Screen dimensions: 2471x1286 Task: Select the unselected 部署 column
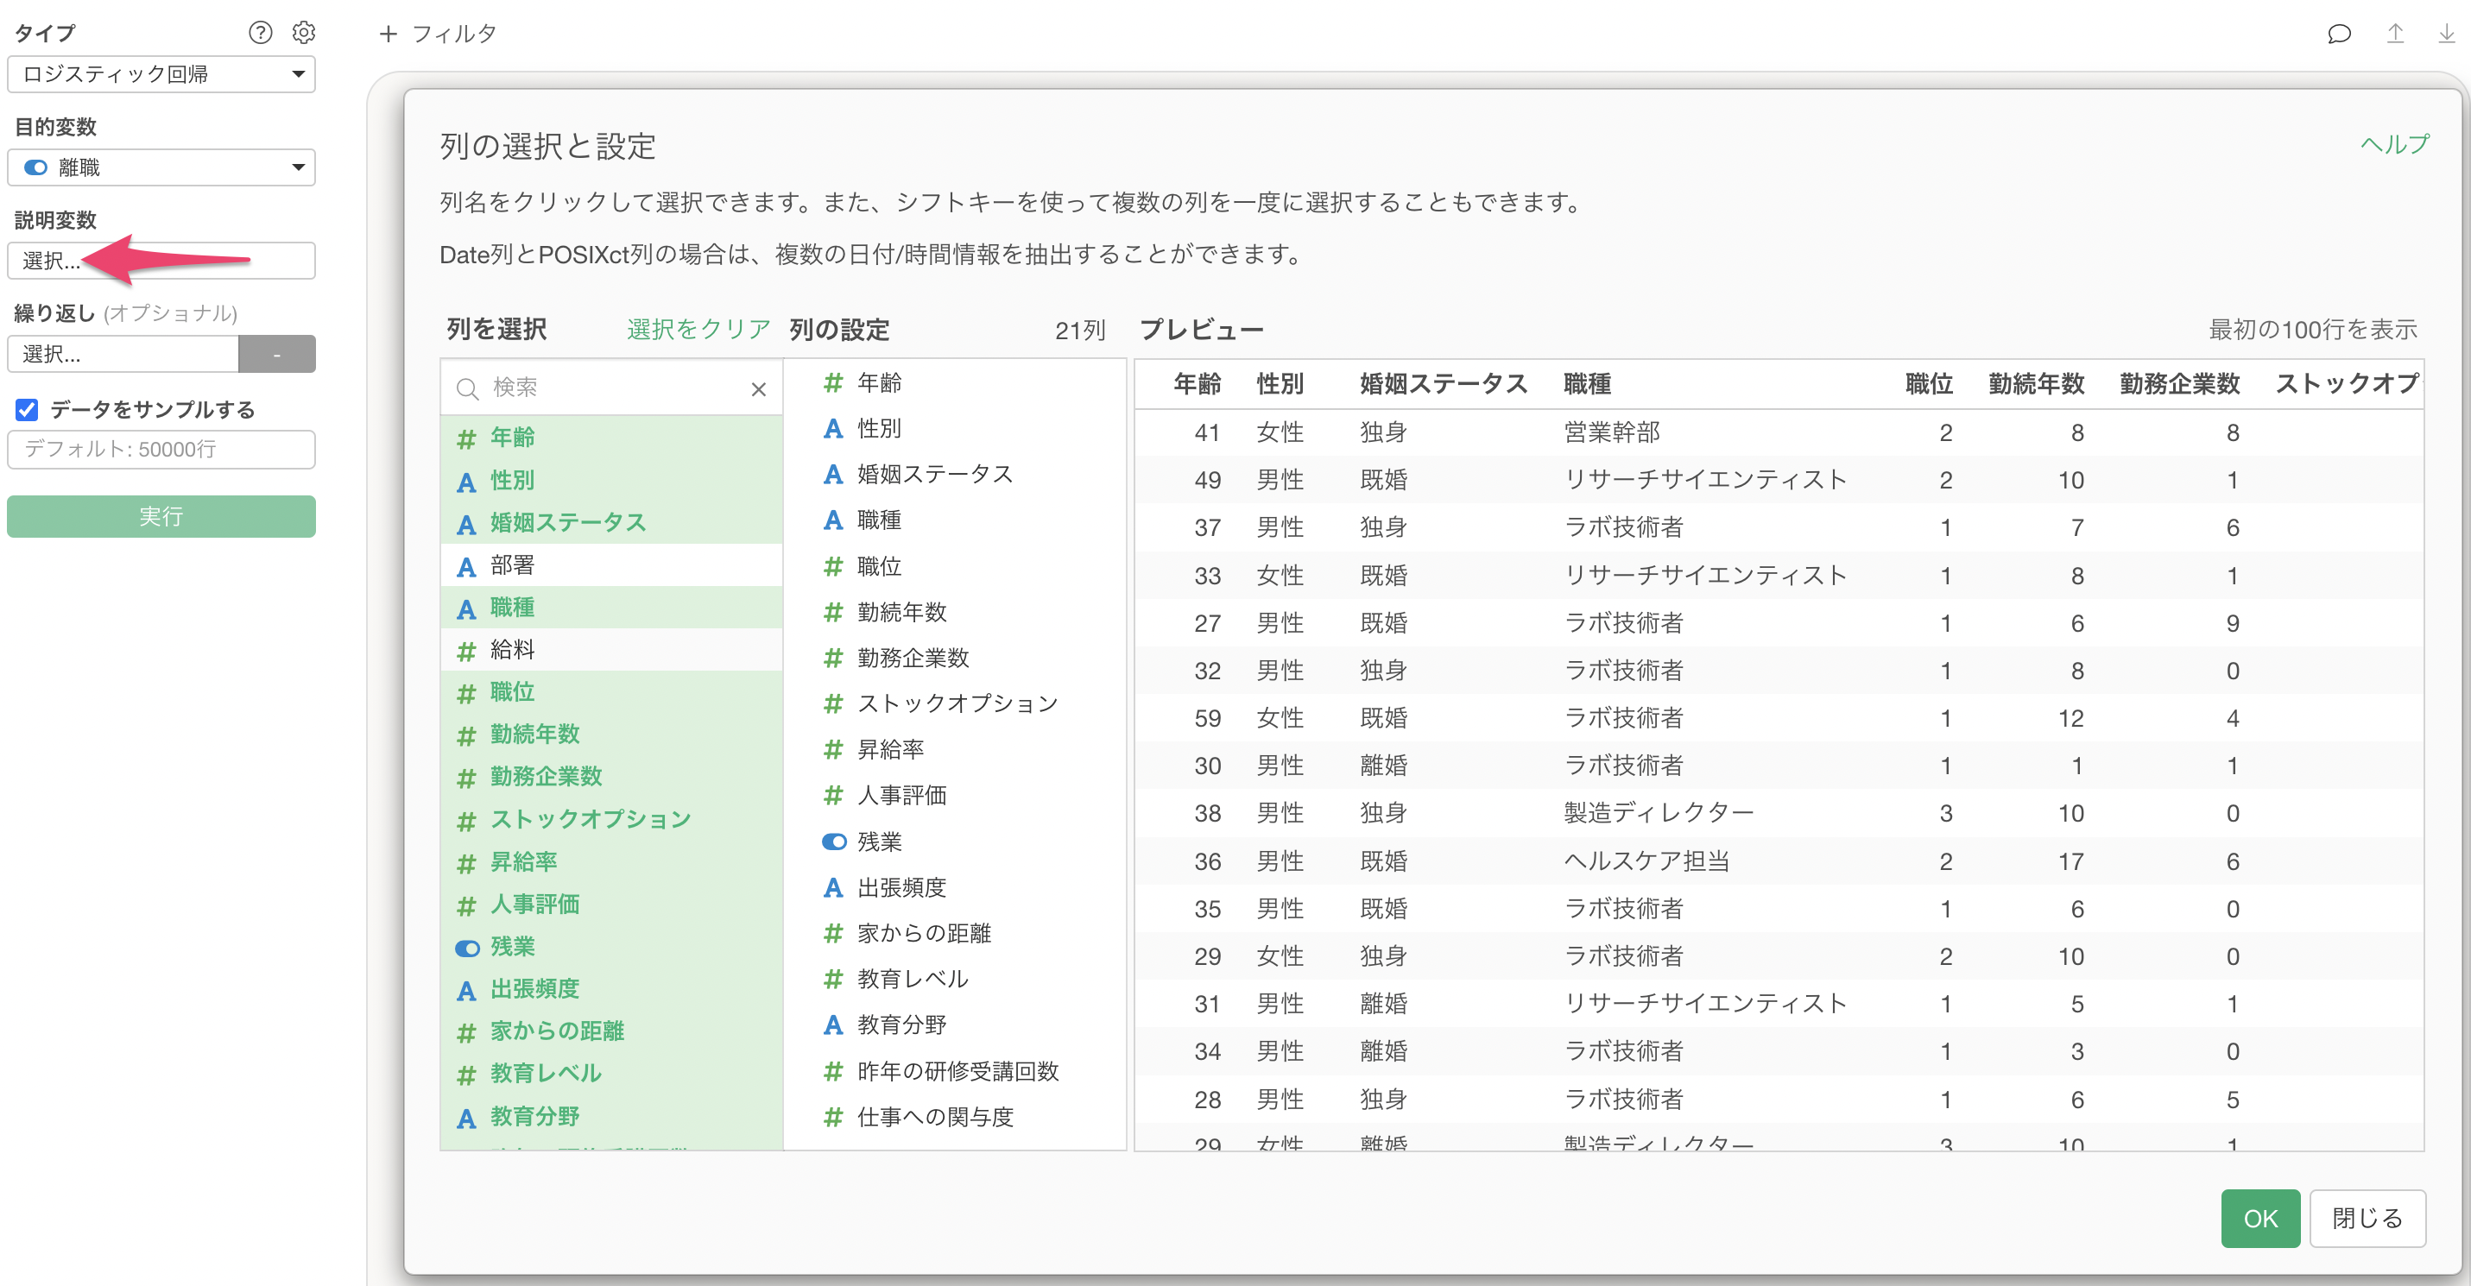click(512, 564)
